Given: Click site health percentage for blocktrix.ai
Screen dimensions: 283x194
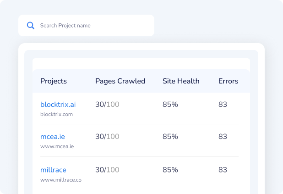Looking at the screenshot, I should (170, 105).
